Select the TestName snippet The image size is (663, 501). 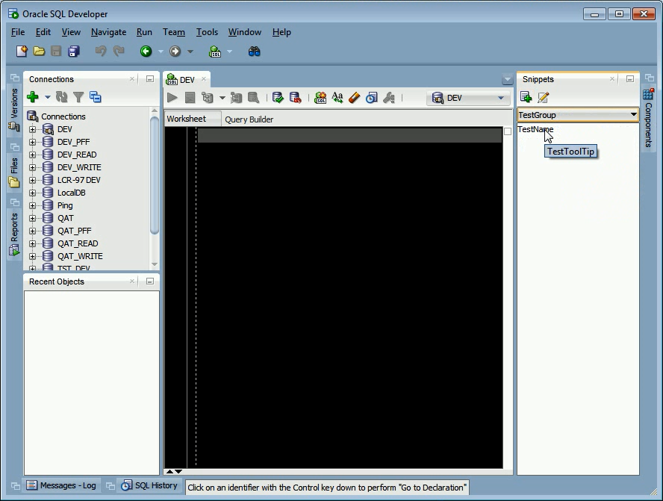coord(535,129)
